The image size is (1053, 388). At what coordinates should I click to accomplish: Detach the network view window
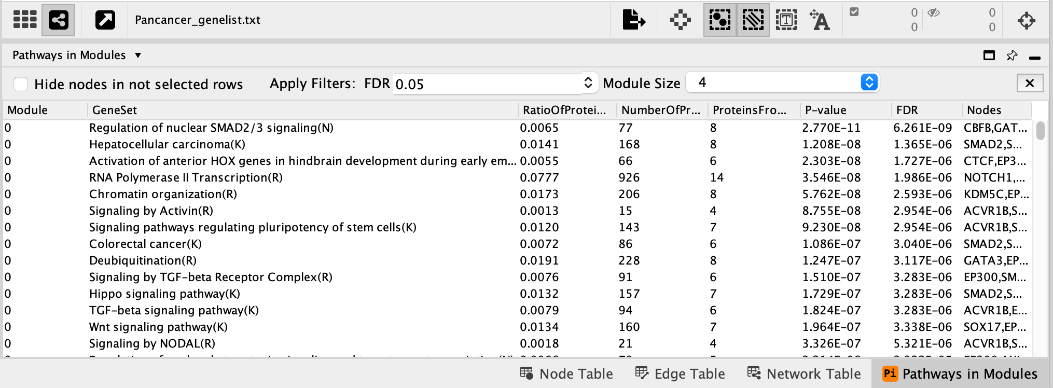coord(105,20)
